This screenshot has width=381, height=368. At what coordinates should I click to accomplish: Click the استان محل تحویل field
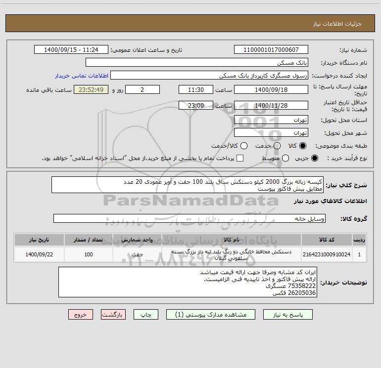coord(271,120)
